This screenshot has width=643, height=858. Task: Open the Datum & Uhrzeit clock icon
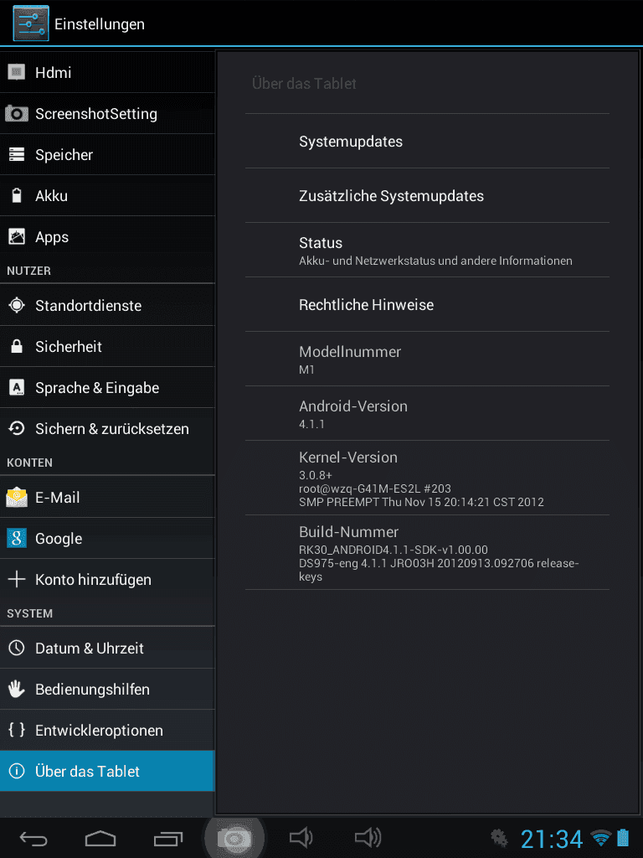[x=17, y=648]
